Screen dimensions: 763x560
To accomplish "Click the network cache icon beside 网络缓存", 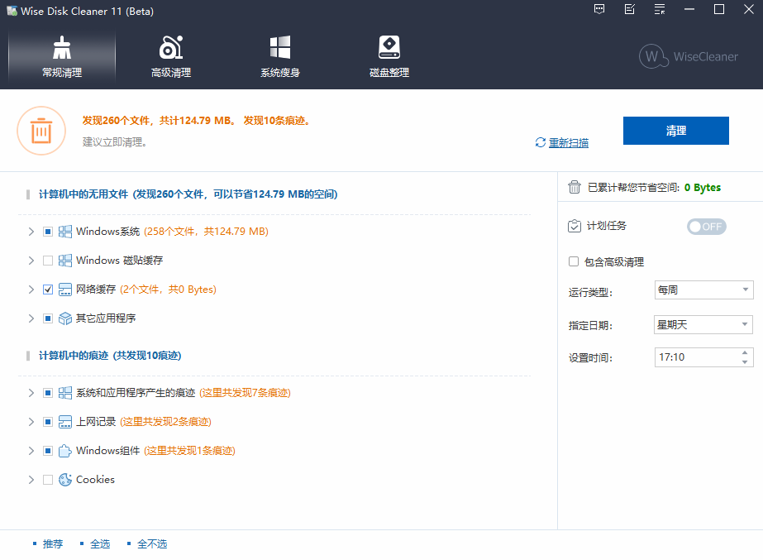I will click(64, 289).
